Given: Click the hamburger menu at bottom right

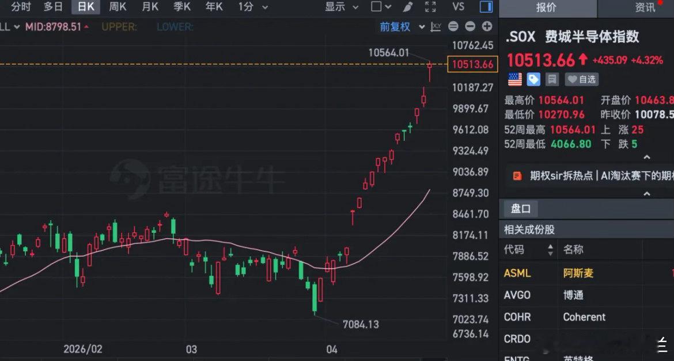Looking at the screenshot, I should coord(662,345).
